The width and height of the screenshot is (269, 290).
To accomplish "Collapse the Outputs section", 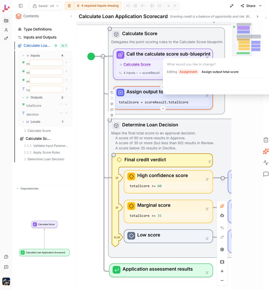I will [x=23, y=97].
